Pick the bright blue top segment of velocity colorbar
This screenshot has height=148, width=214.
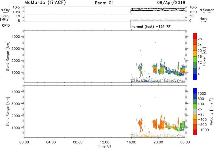[195, 91]
